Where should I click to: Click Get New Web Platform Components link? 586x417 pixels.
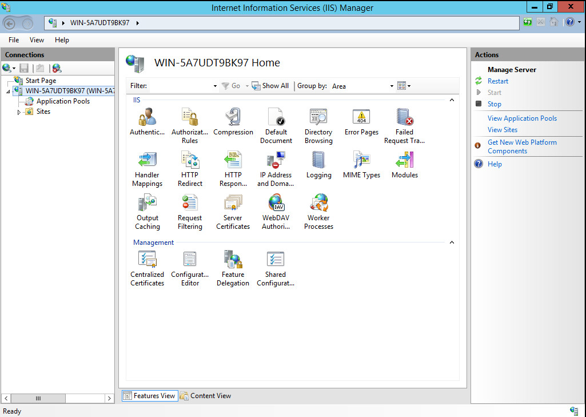522,146
